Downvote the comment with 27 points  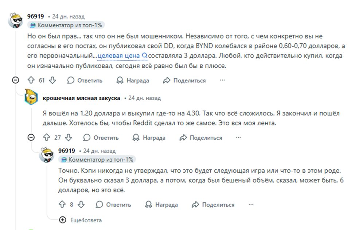point(69,138)
